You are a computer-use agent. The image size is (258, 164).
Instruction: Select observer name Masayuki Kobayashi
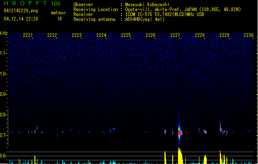[x=147, y=5]
